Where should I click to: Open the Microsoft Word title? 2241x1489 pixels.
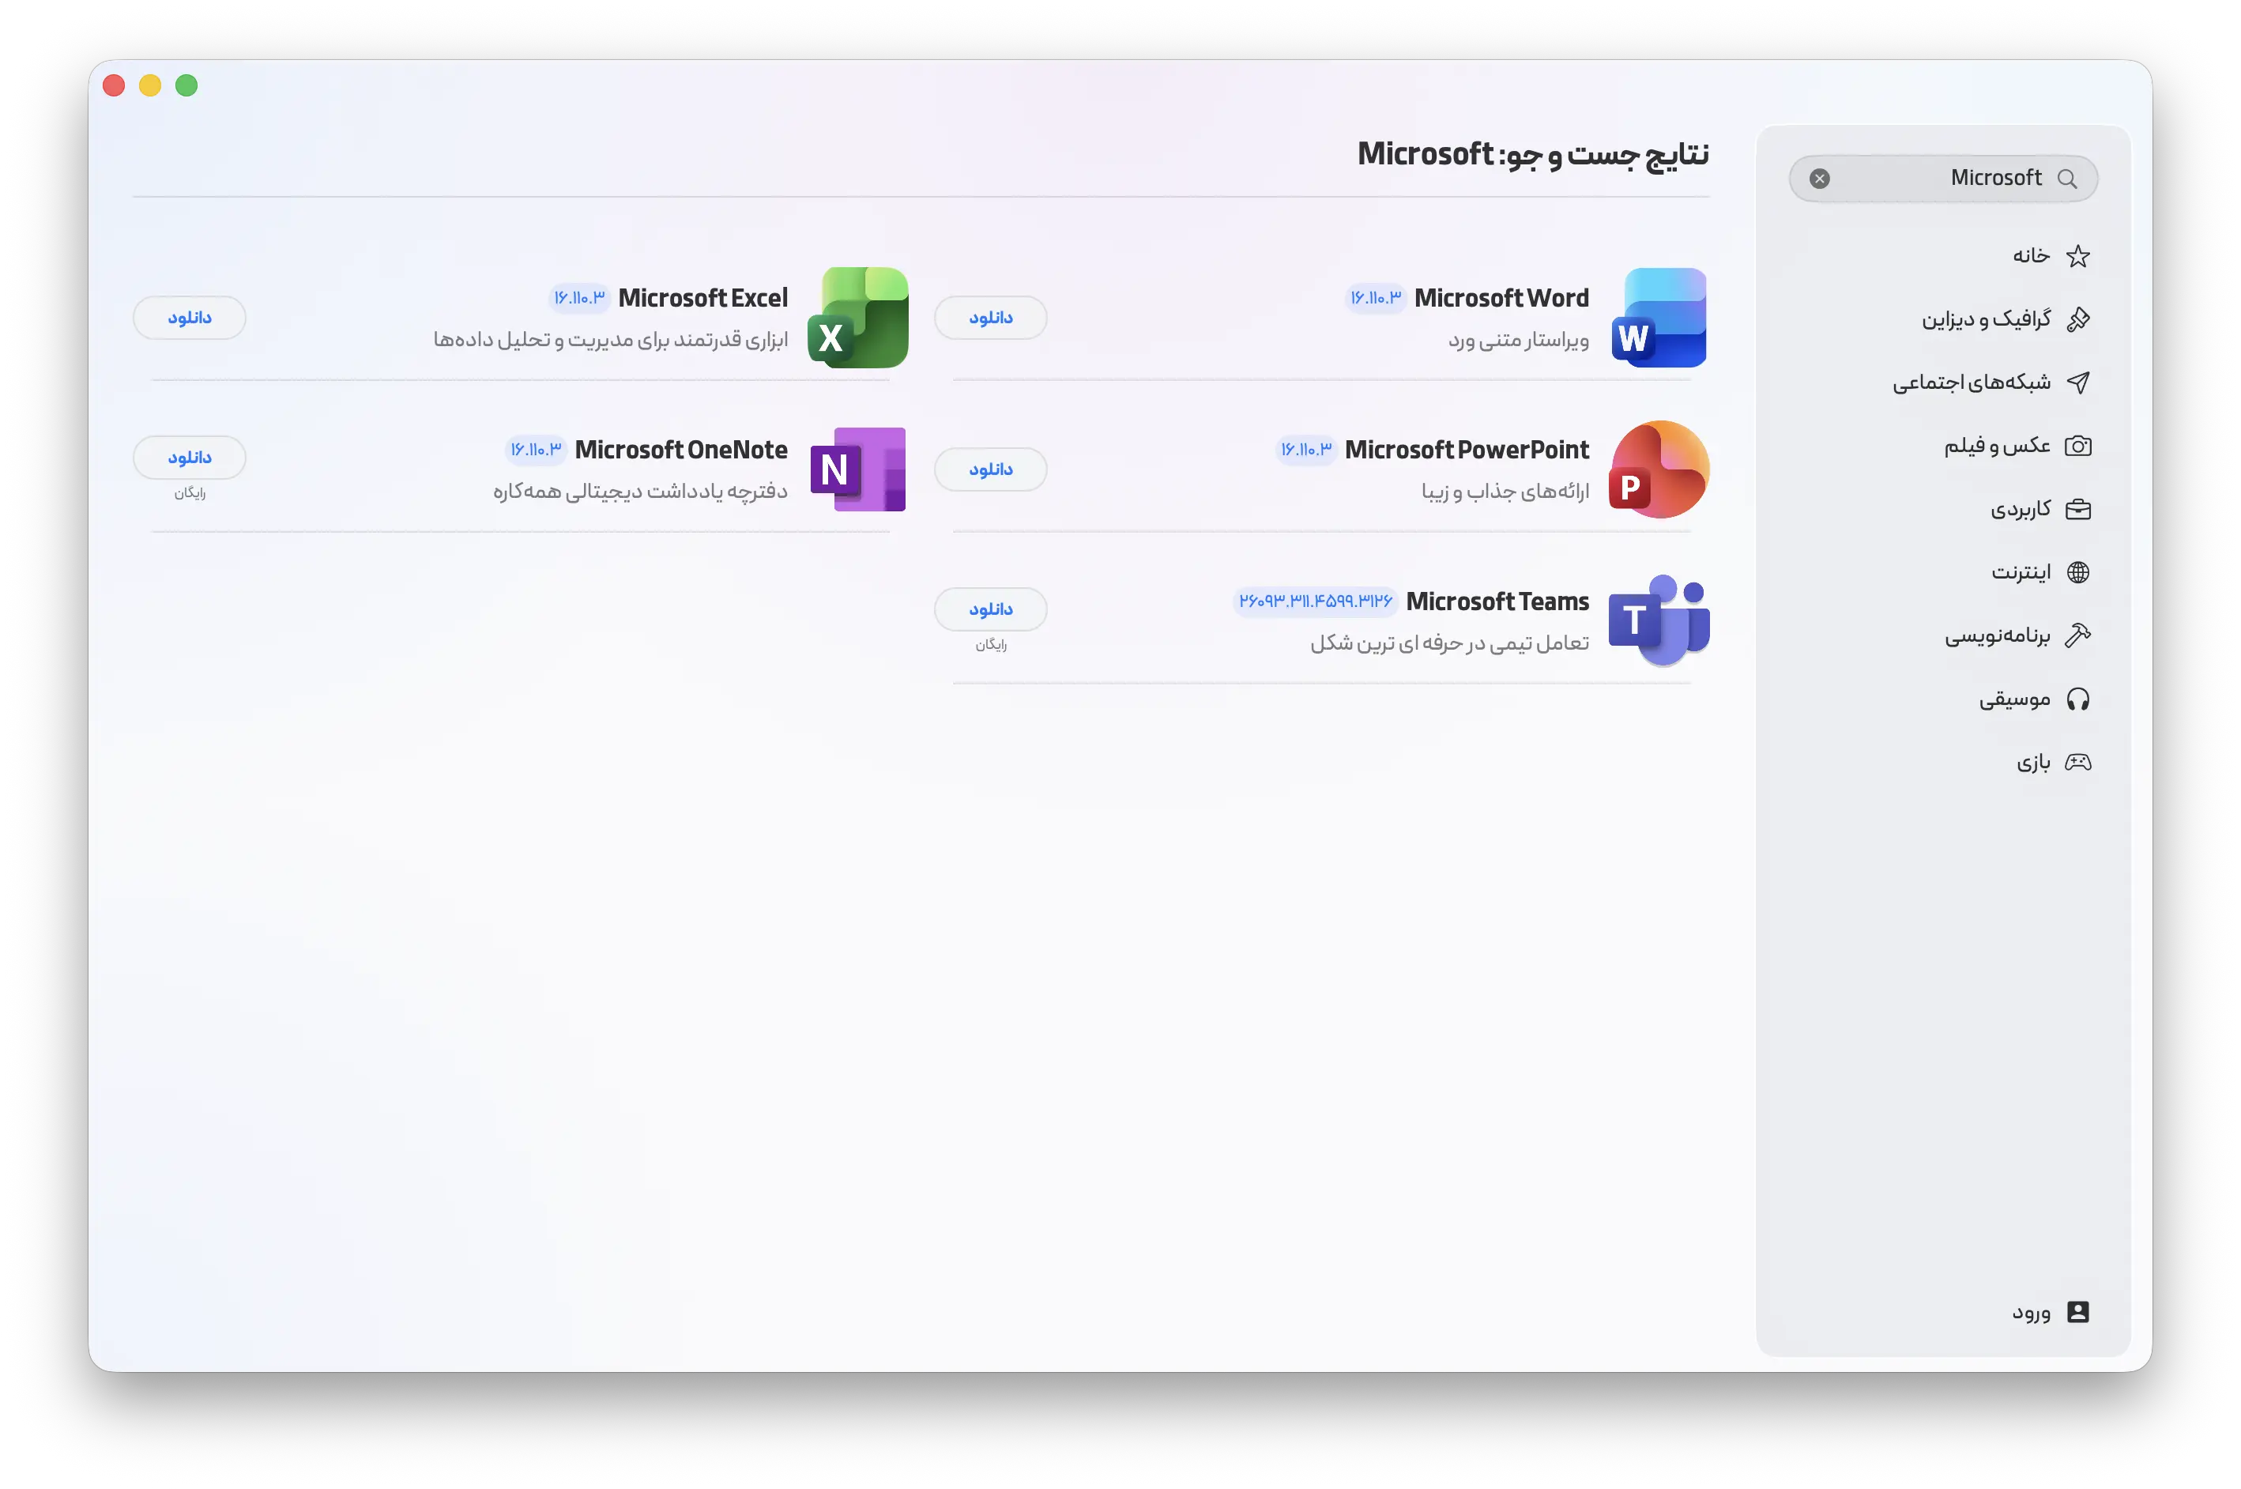pos(1501,298)
